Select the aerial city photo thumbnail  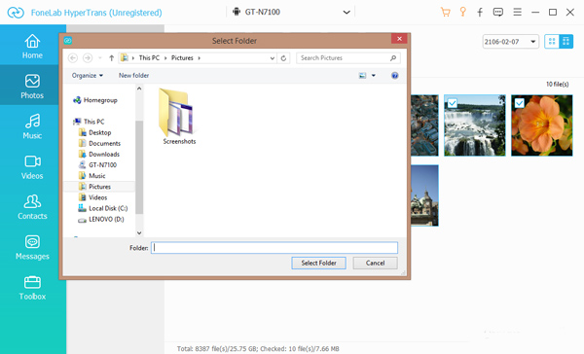click(424, 125)
